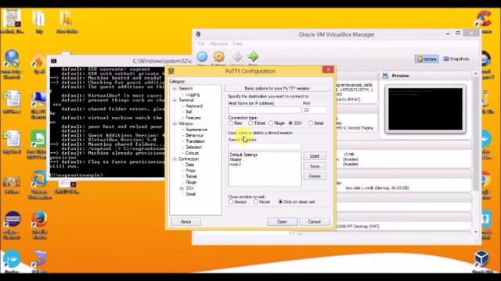The image size is (501, 281).
Task: Open the File menu in VirtualBox Manager
Action: point(201,44)
